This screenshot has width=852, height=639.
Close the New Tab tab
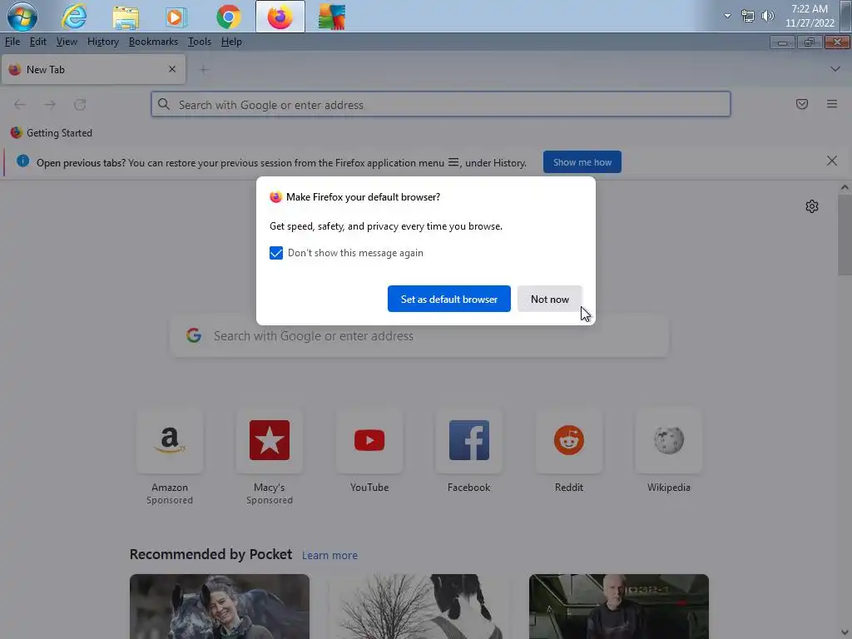coord(171,69)
